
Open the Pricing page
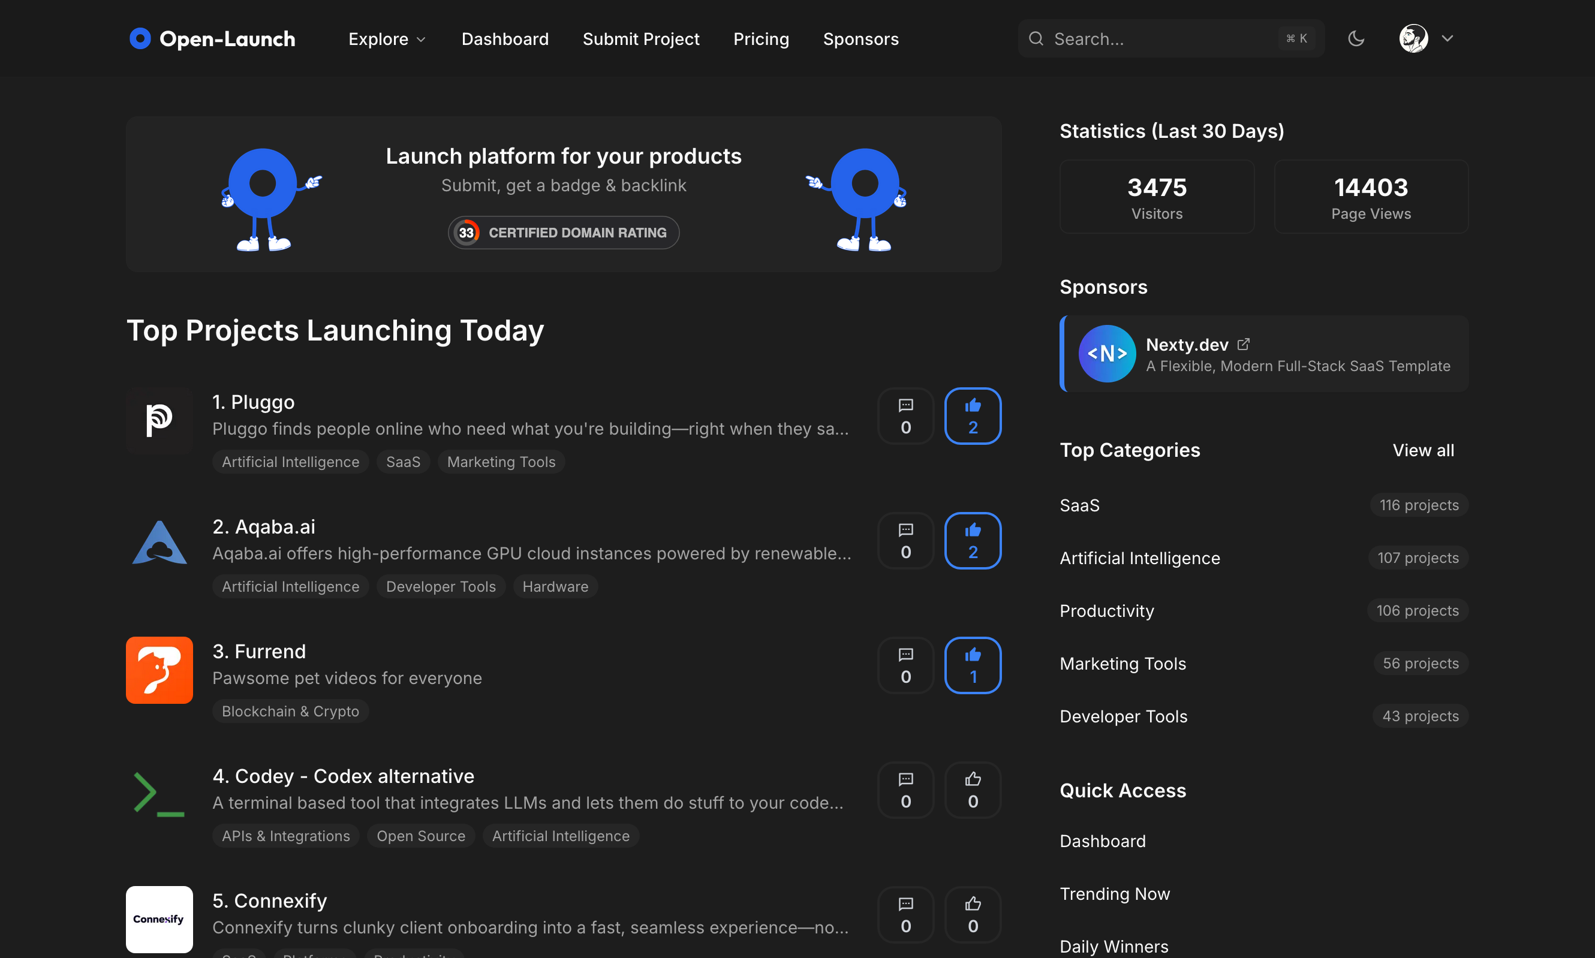coord(761,40)
